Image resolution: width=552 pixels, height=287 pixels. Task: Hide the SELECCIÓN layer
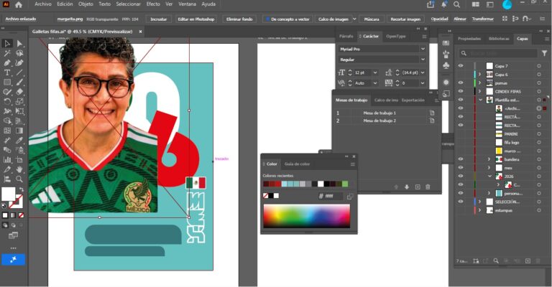(x=461, y=202)
